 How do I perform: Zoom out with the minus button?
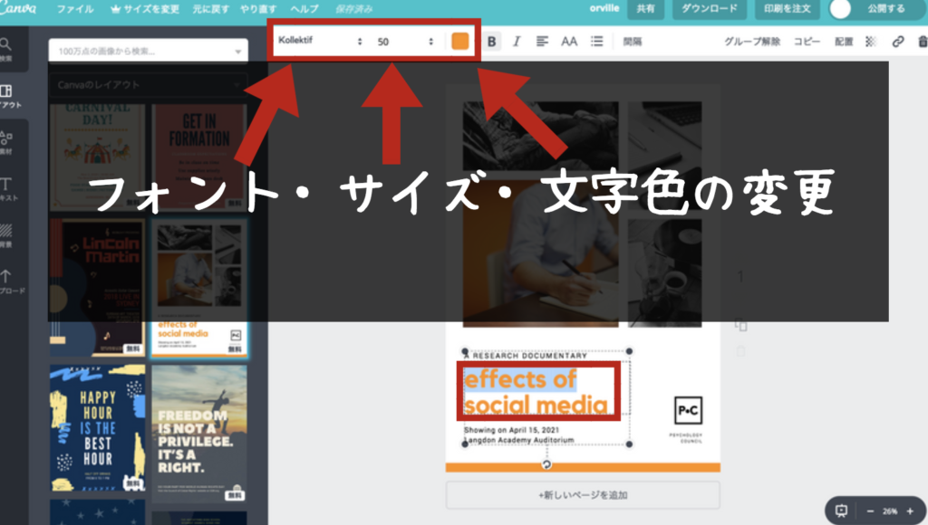click(x=870, y=511)
